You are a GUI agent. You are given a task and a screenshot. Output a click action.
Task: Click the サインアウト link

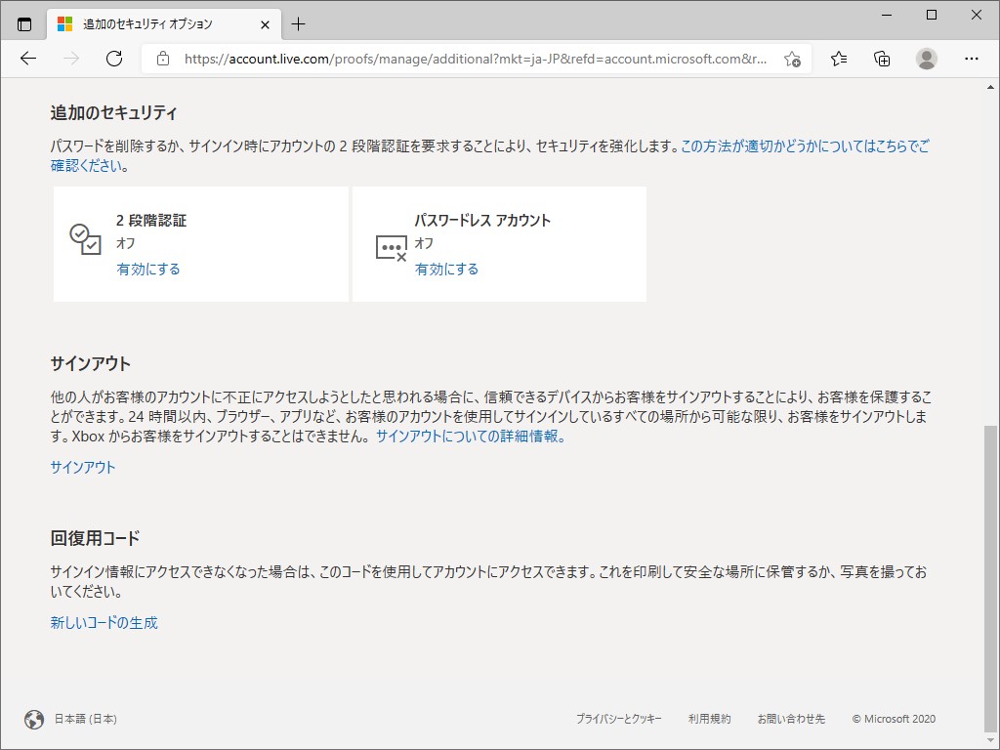pos(82,468)
